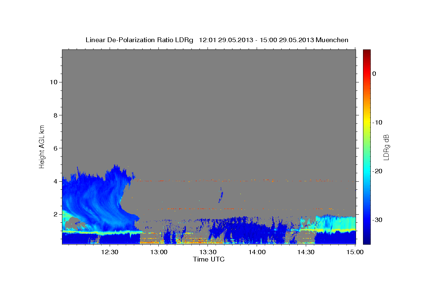
Task: Click the "13:30" time tick label
Action: 208,252
